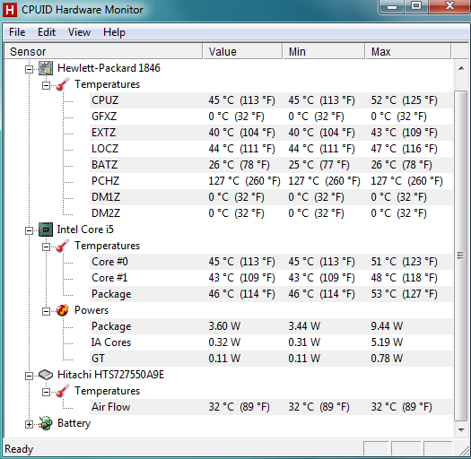Click the CPUID Hardware Monitor title bar icon
The width and height of the screenshot is (471, 459).
10,10
